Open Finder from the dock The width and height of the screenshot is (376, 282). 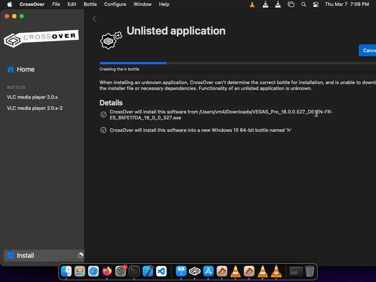[66, 271]
